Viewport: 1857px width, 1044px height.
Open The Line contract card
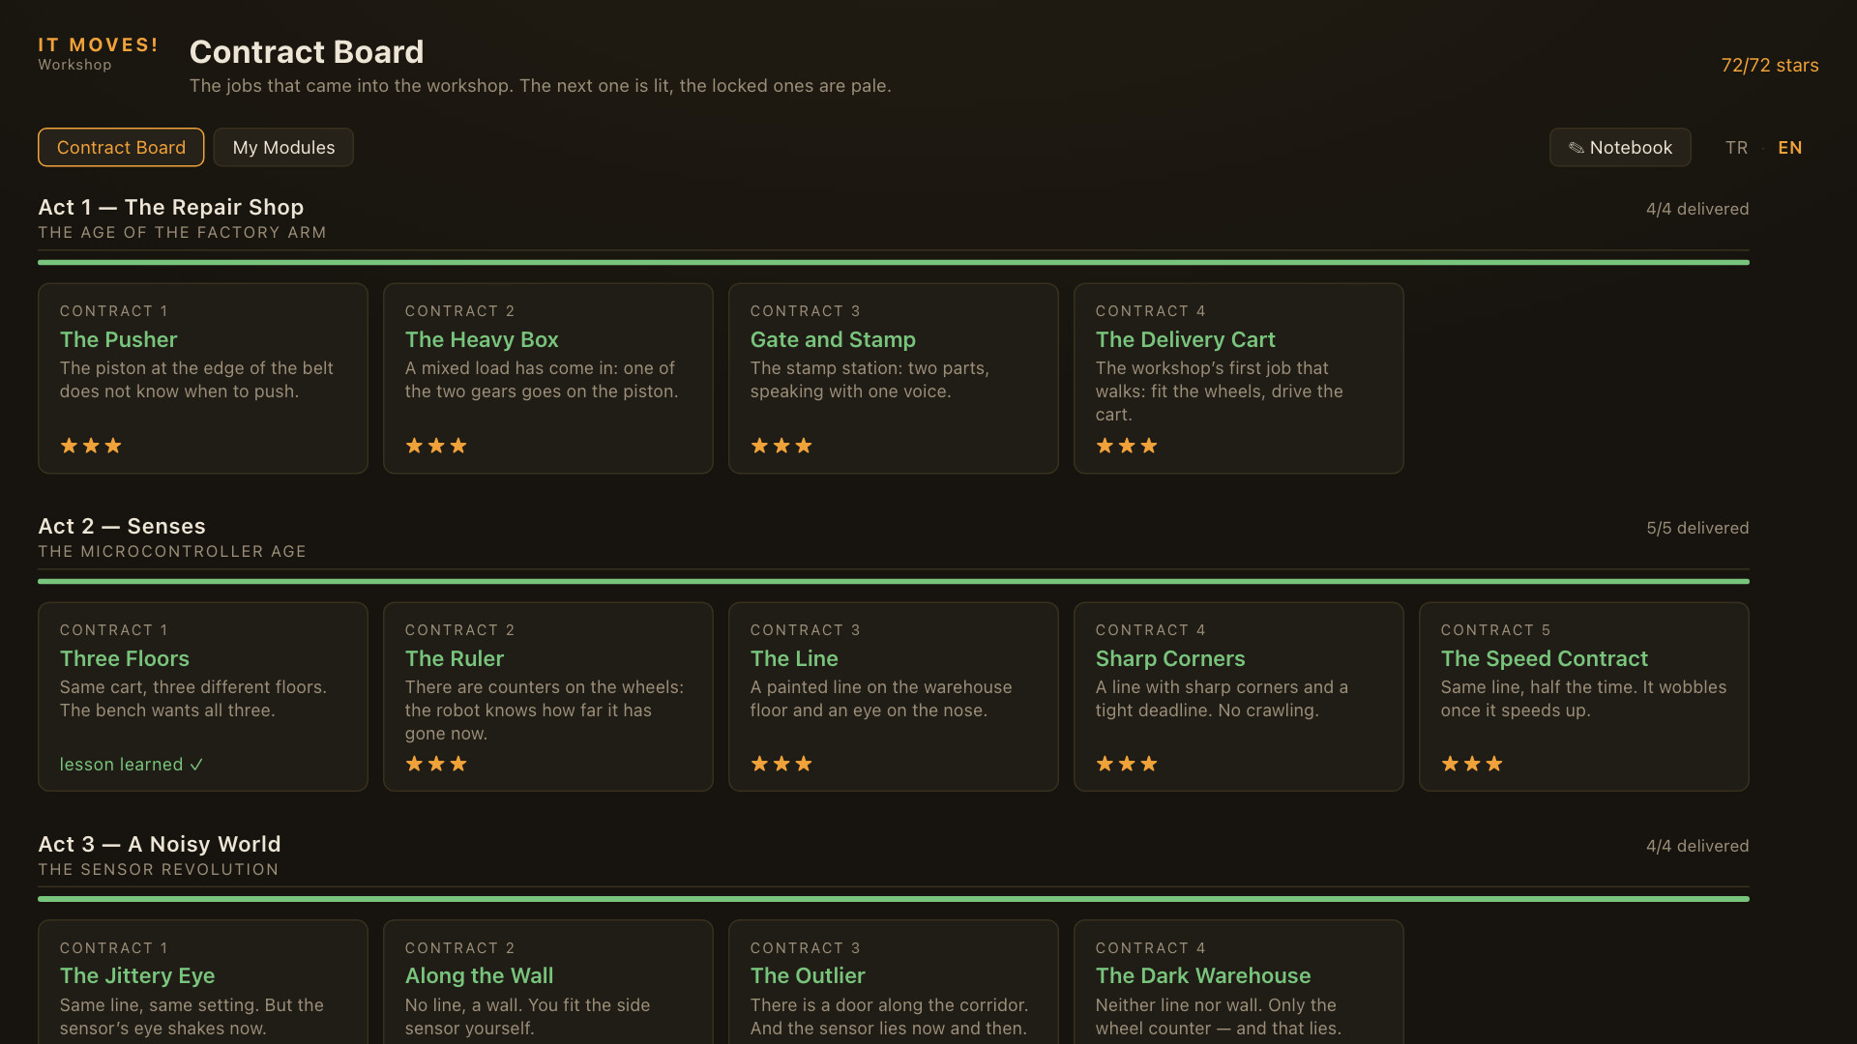(x=893, y=697)
